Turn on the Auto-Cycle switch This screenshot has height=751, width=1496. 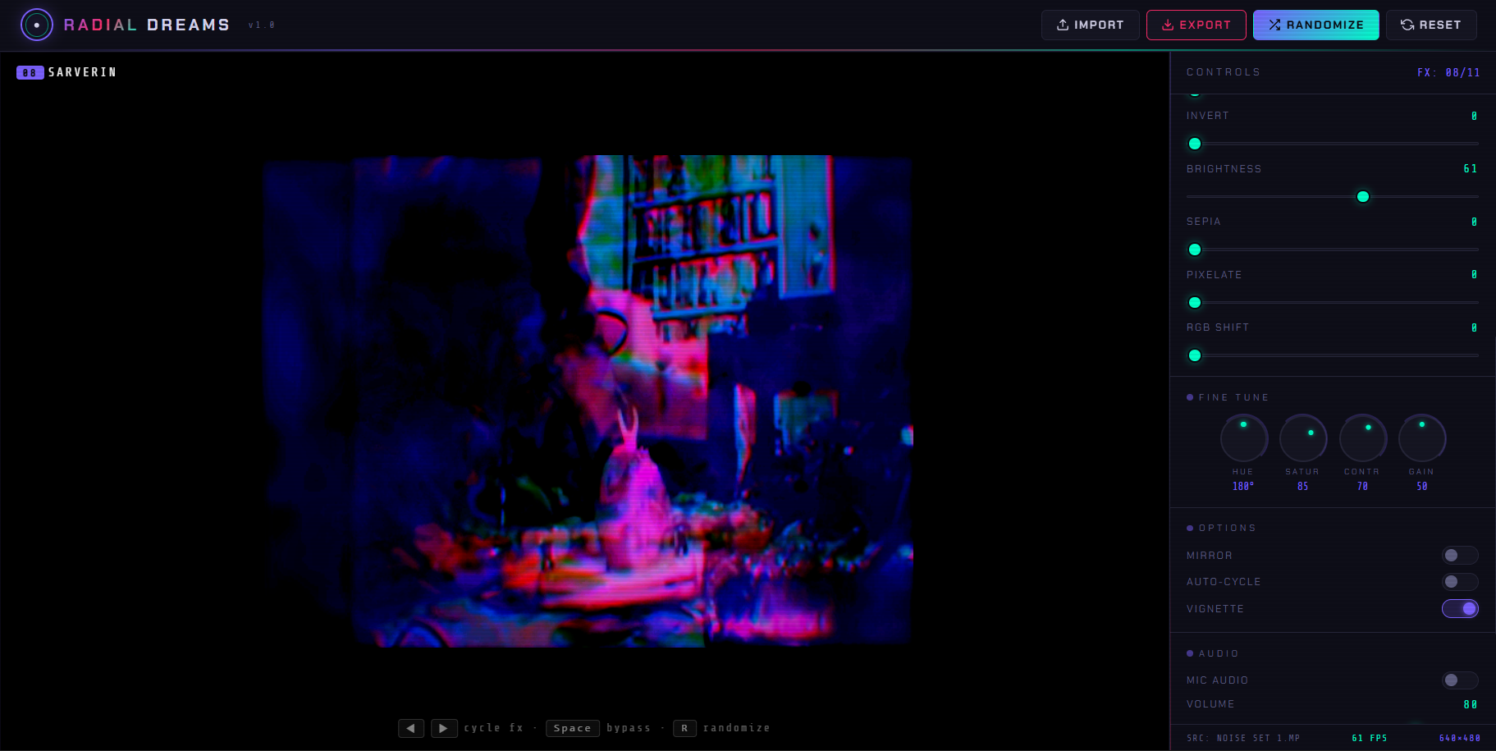pyautogui.click(x=1459, y=582)
